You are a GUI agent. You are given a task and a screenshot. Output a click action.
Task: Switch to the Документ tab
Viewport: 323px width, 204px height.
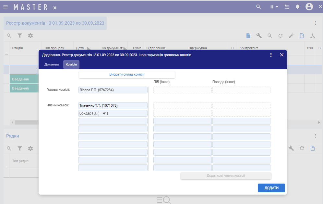click(x=52, y=65)
